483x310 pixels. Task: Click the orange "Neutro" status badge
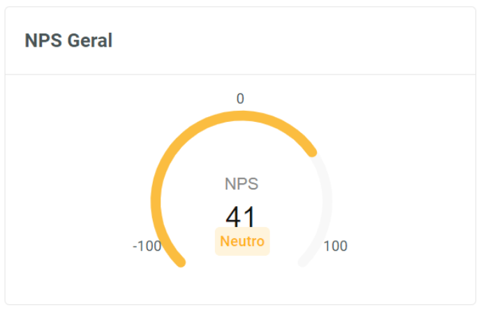241,242
